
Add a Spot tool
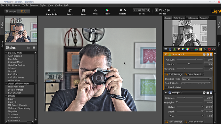pyautogui.click(x=209, y=49)
